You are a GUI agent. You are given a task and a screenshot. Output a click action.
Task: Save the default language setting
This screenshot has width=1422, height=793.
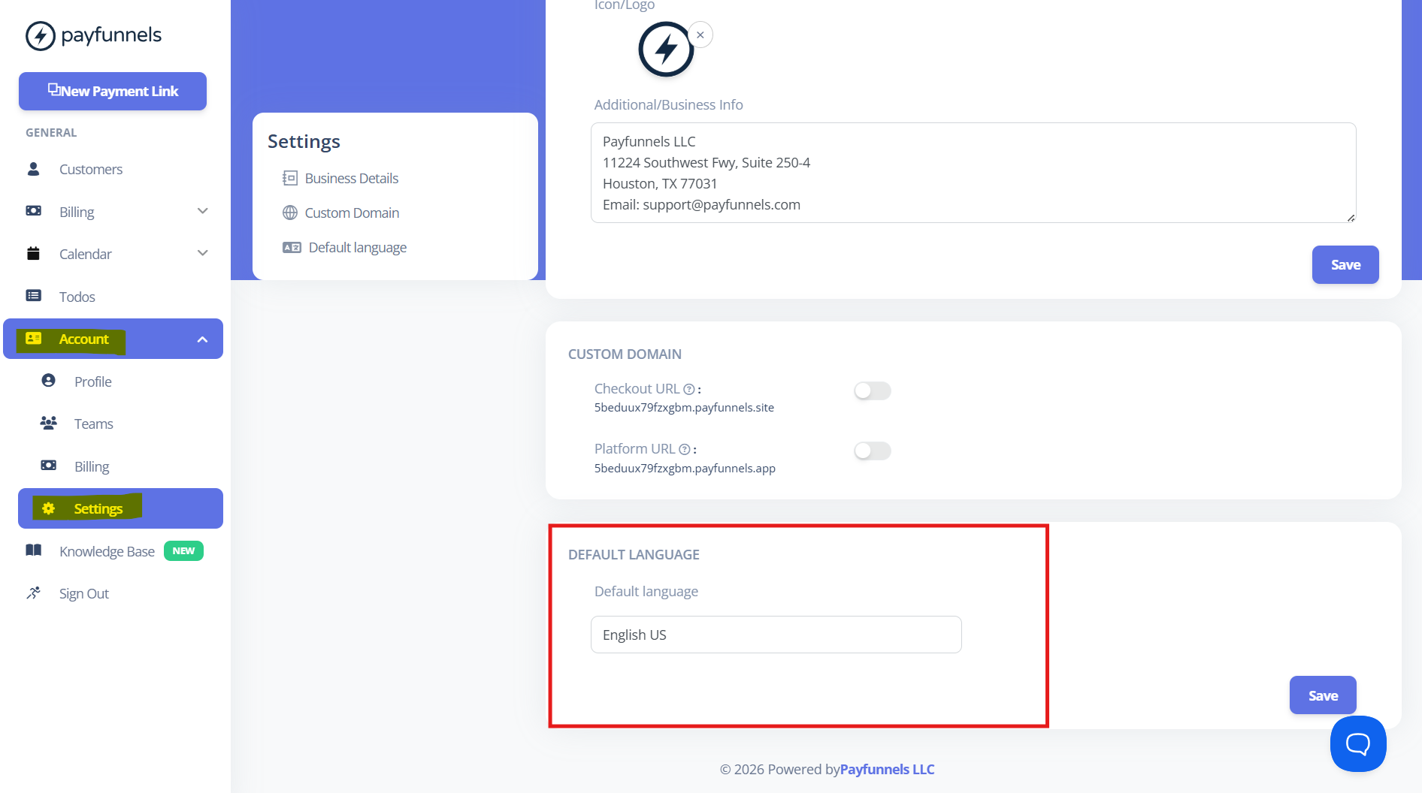pos(1323,695)
